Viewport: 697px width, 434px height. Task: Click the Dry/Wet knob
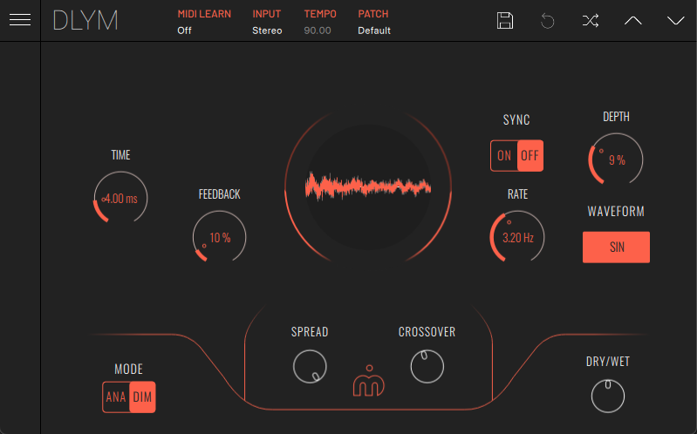[x=608, y=397]
